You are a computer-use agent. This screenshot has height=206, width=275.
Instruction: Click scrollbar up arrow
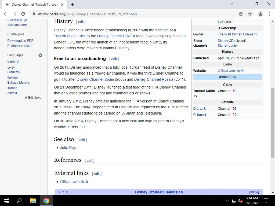[x=273, y=21]
